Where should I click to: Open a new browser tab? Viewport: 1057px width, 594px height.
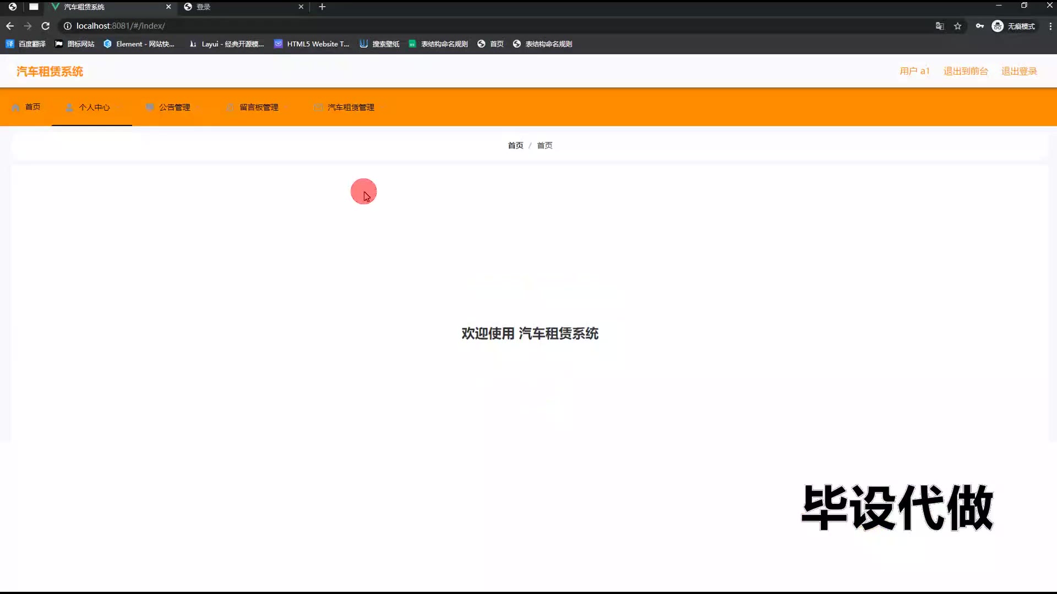pyautogui.click(x=322, y=7)
